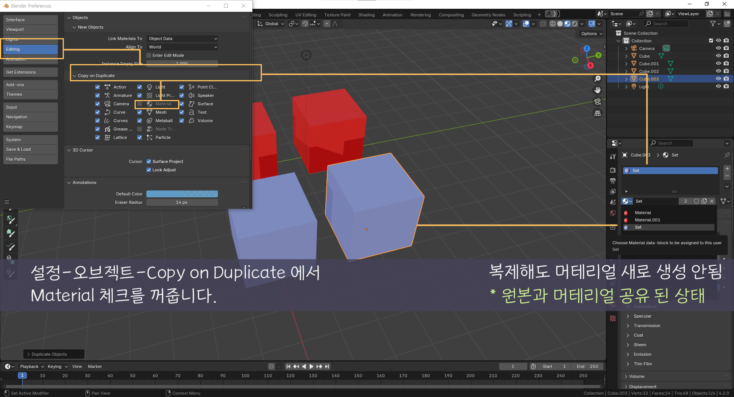Uncheck the Volume duplicate checkbox
Screen dimensions: 734x397
pos(182,121)
